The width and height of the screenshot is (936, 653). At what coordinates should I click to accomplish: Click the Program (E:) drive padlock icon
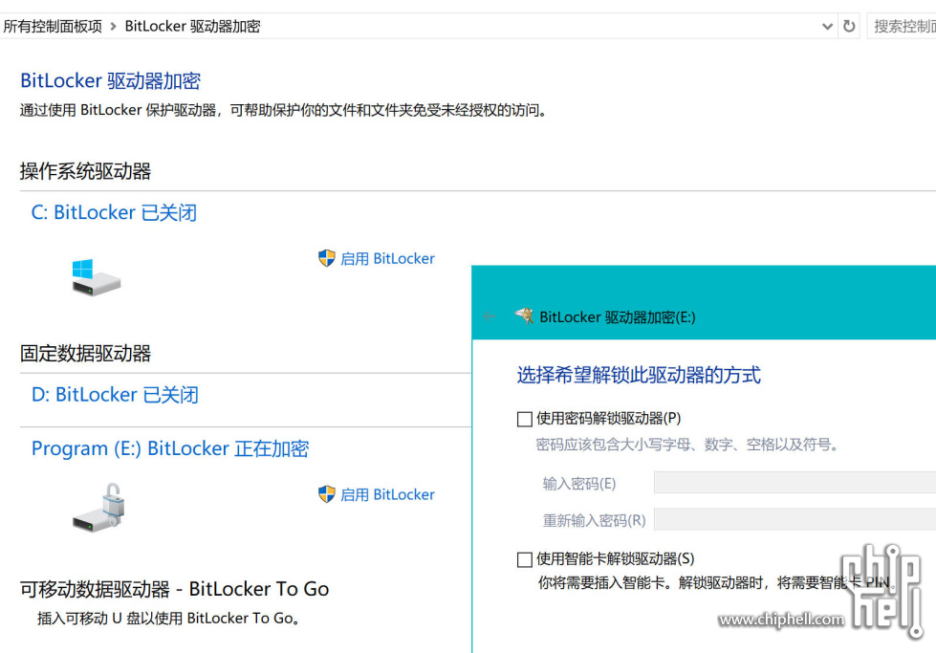98,508
